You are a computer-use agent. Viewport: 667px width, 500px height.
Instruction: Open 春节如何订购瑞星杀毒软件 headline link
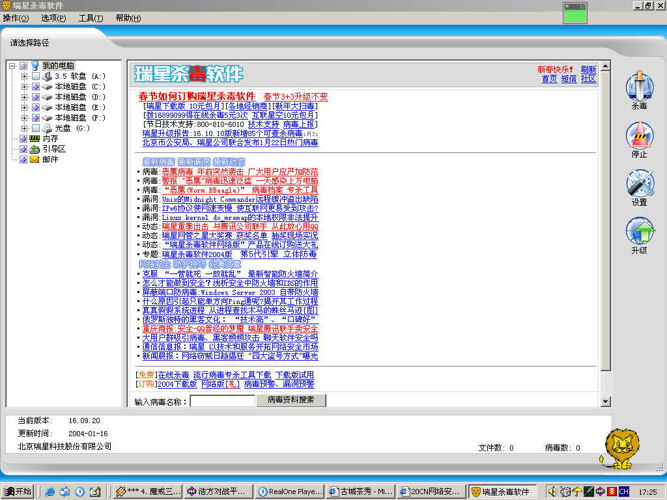[197, 96]
